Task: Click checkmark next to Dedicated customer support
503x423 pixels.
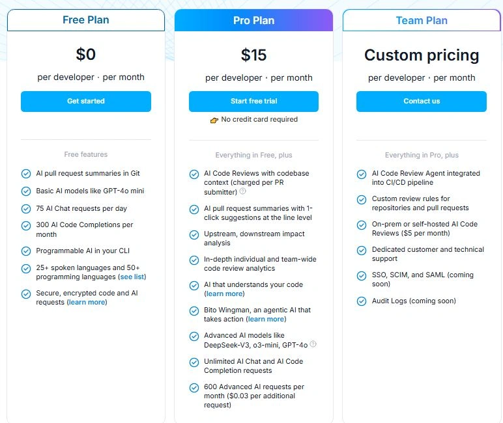Action: pos(362,251)
